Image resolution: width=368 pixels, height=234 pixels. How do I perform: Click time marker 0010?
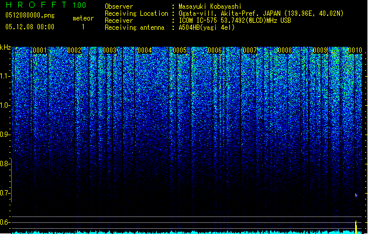coord(355,50)
